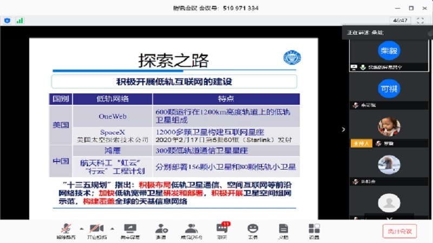Open video options arrow beside camera
The height and width of the screenshot is (243, 433).
click(112, 228)
